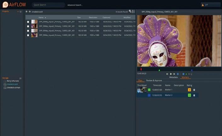Screen dimensions: 222x136
Task: Open the Projects list options icon
Action: coord(21,12)
